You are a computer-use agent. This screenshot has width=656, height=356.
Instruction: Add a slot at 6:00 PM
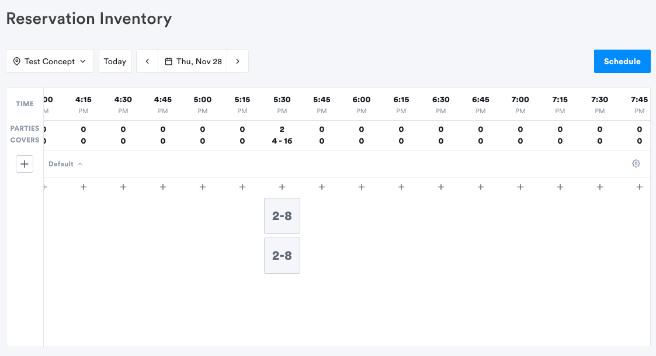point(362,187)
